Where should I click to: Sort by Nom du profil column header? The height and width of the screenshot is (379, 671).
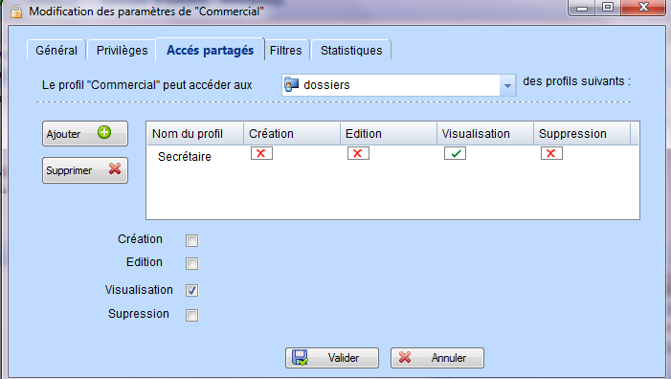click(x=195, y=133)
